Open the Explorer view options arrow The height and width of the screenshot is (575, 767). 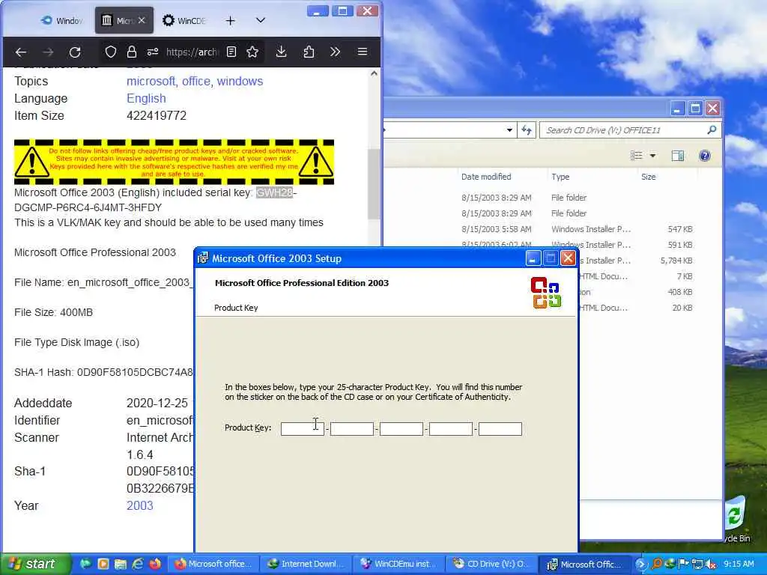point(652,156)
